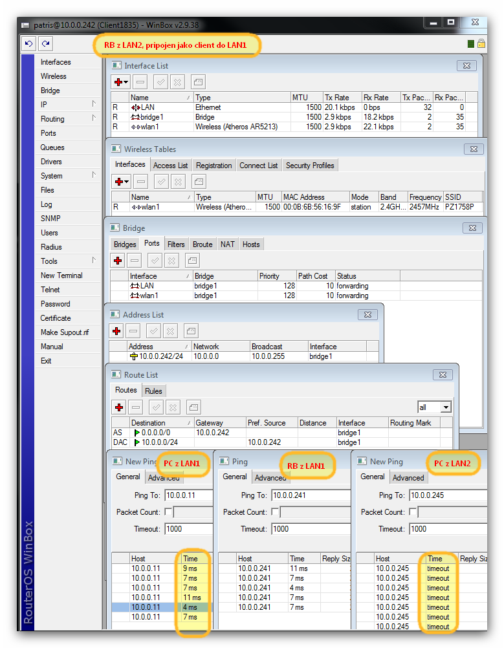Click the green status square in WinBox toolbar
The image size is (504, 648).
click(470, 44)
